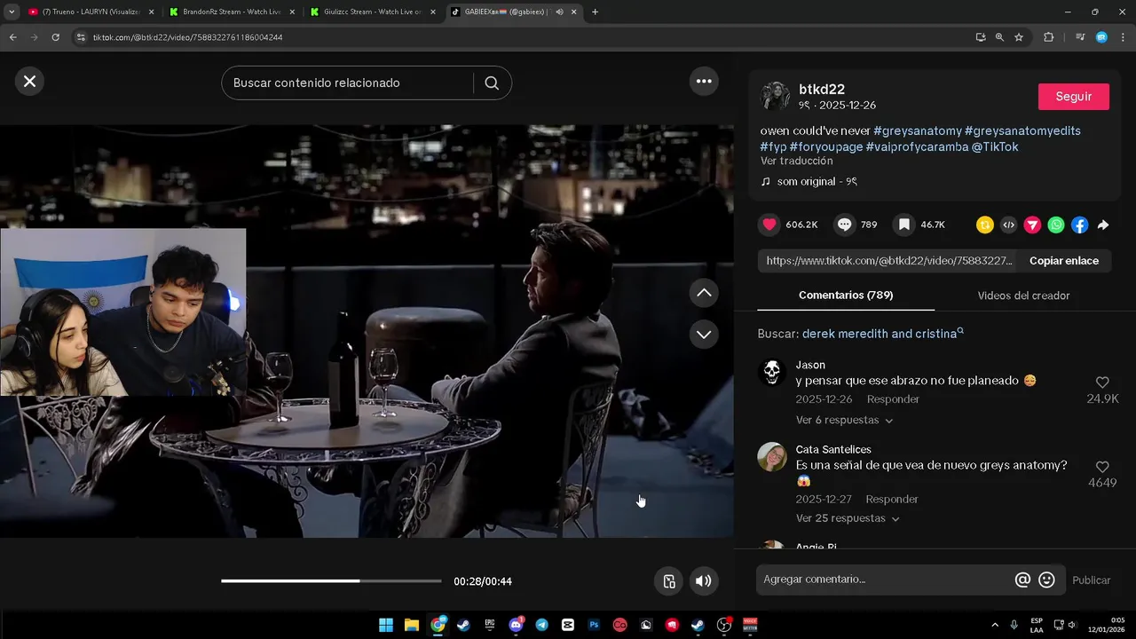Bookmark this page with star icon
The height and width of the screenshot is (639, 1136).
point(1019,37)
